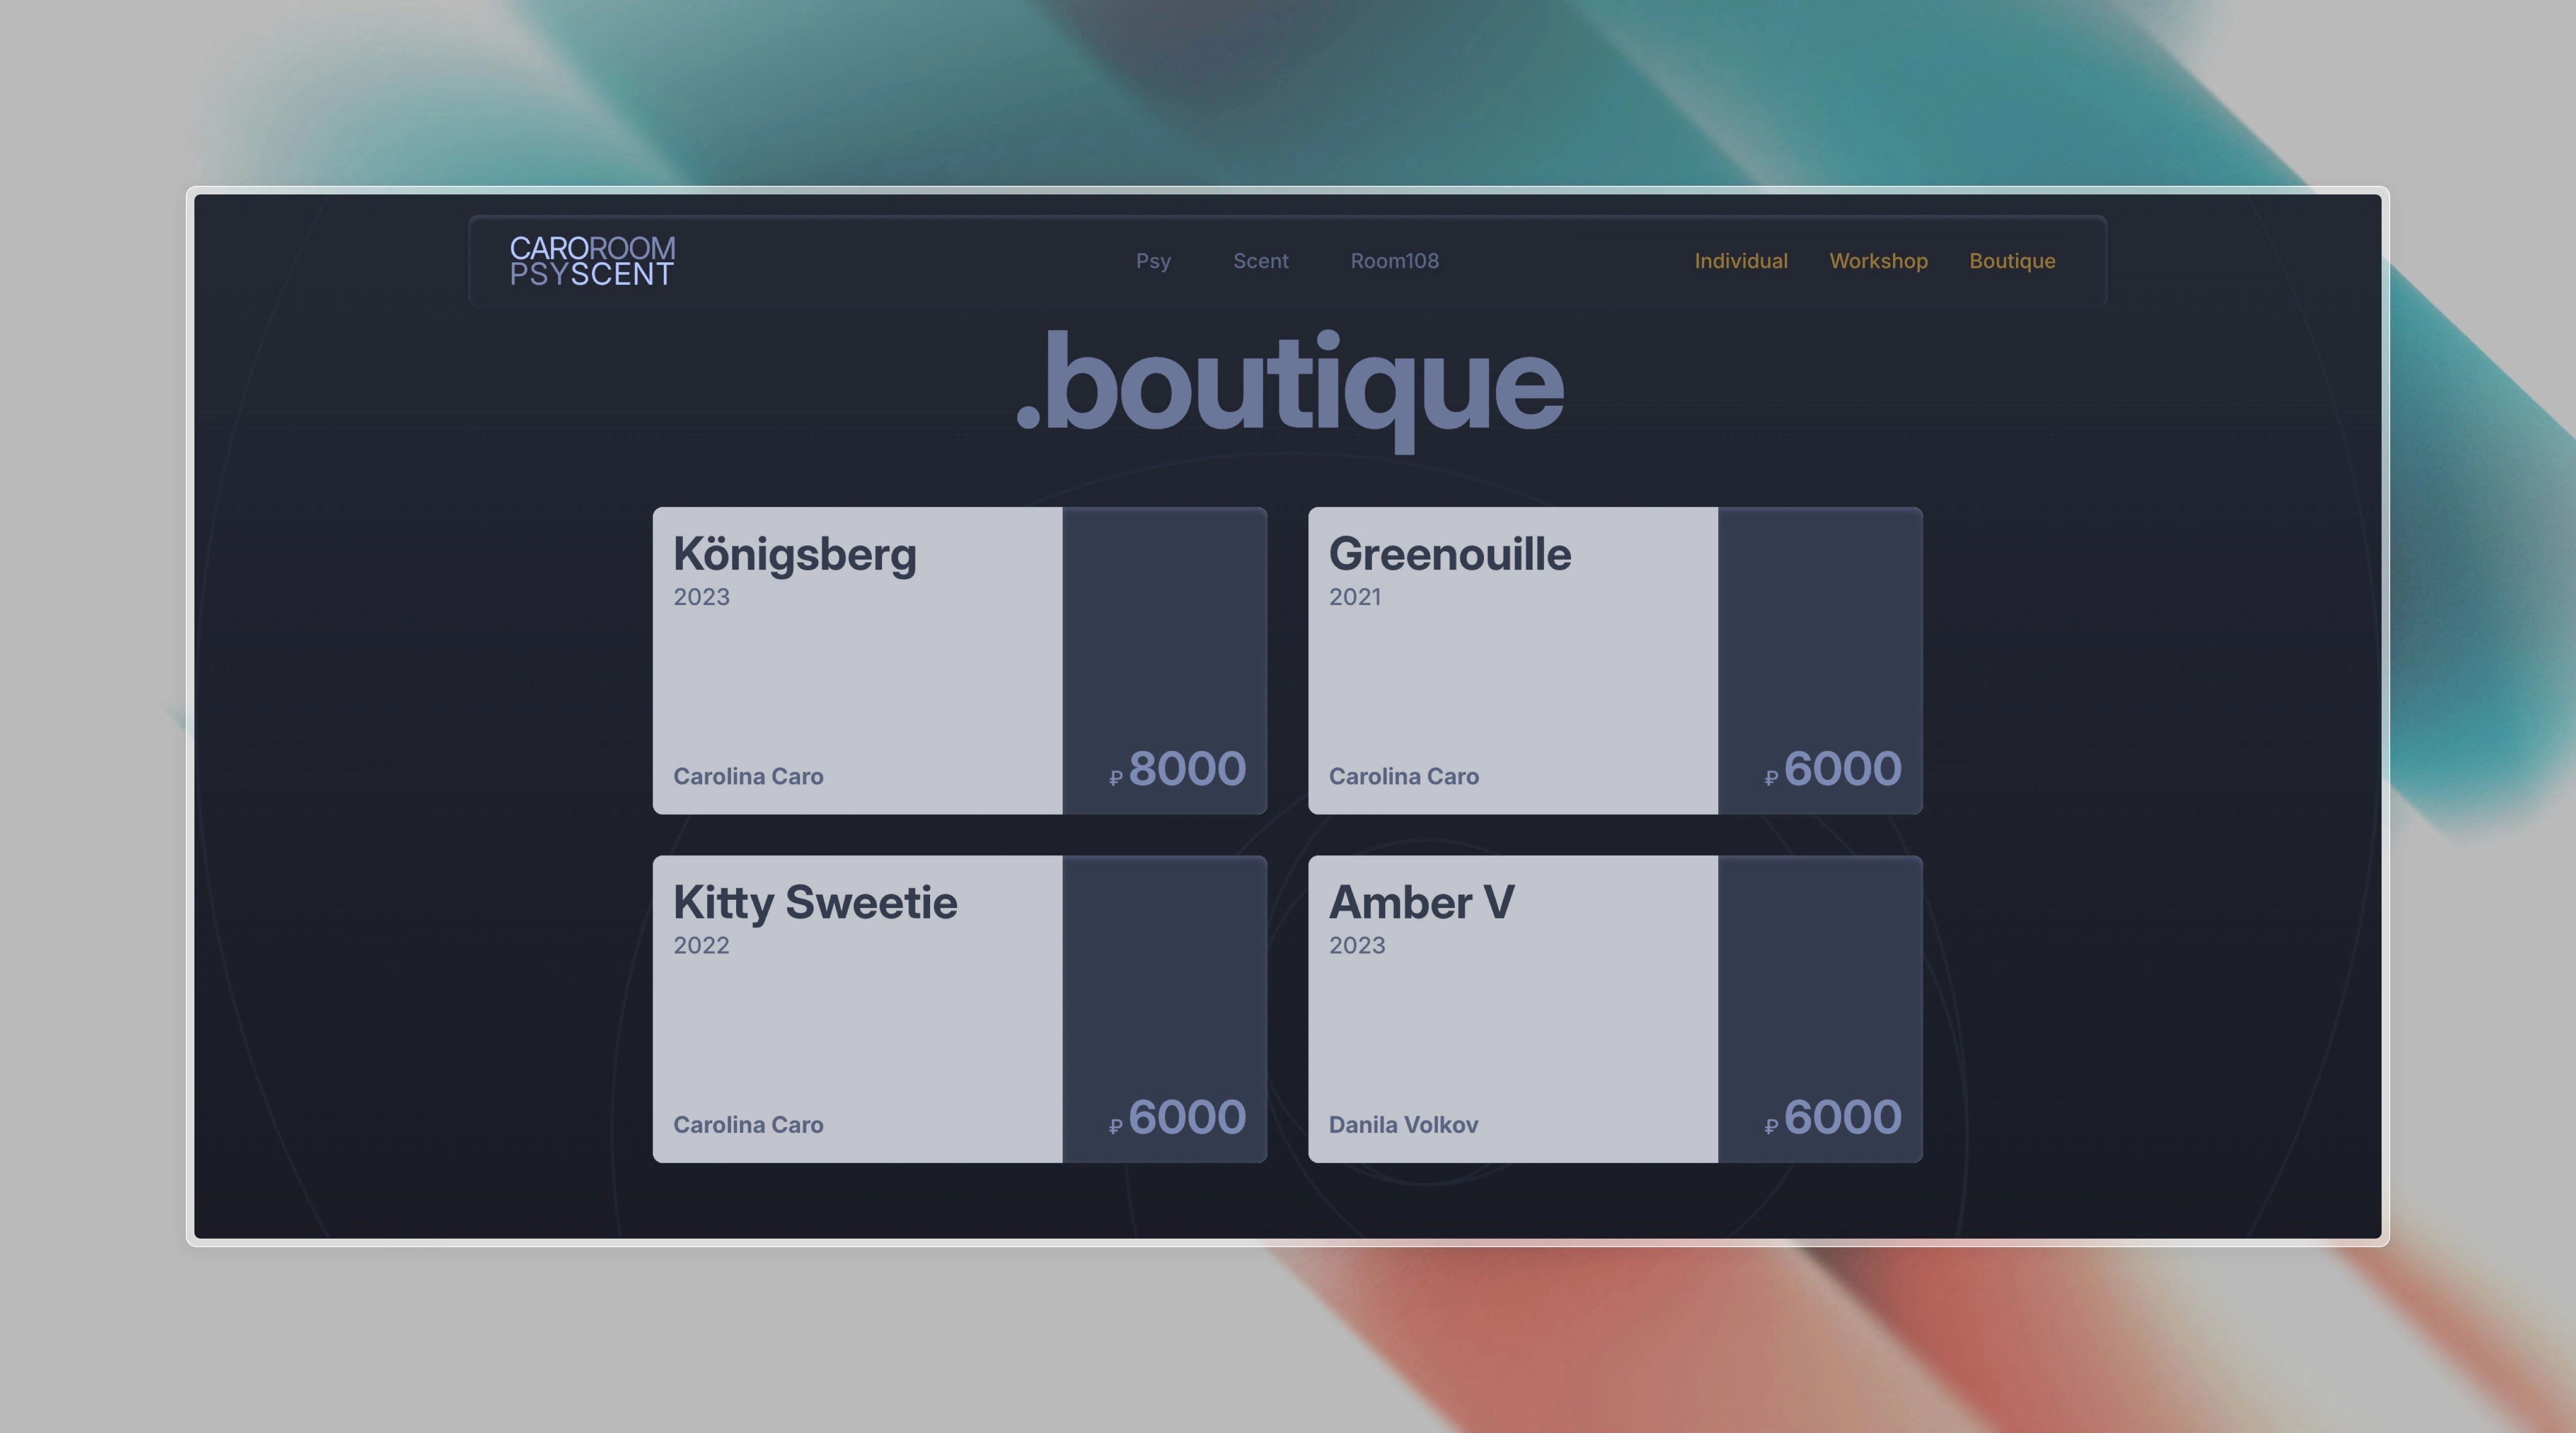This screenshot has width=2576, height=1433.
Task: Navigate to the Scent section
Action: point(1260,259)
